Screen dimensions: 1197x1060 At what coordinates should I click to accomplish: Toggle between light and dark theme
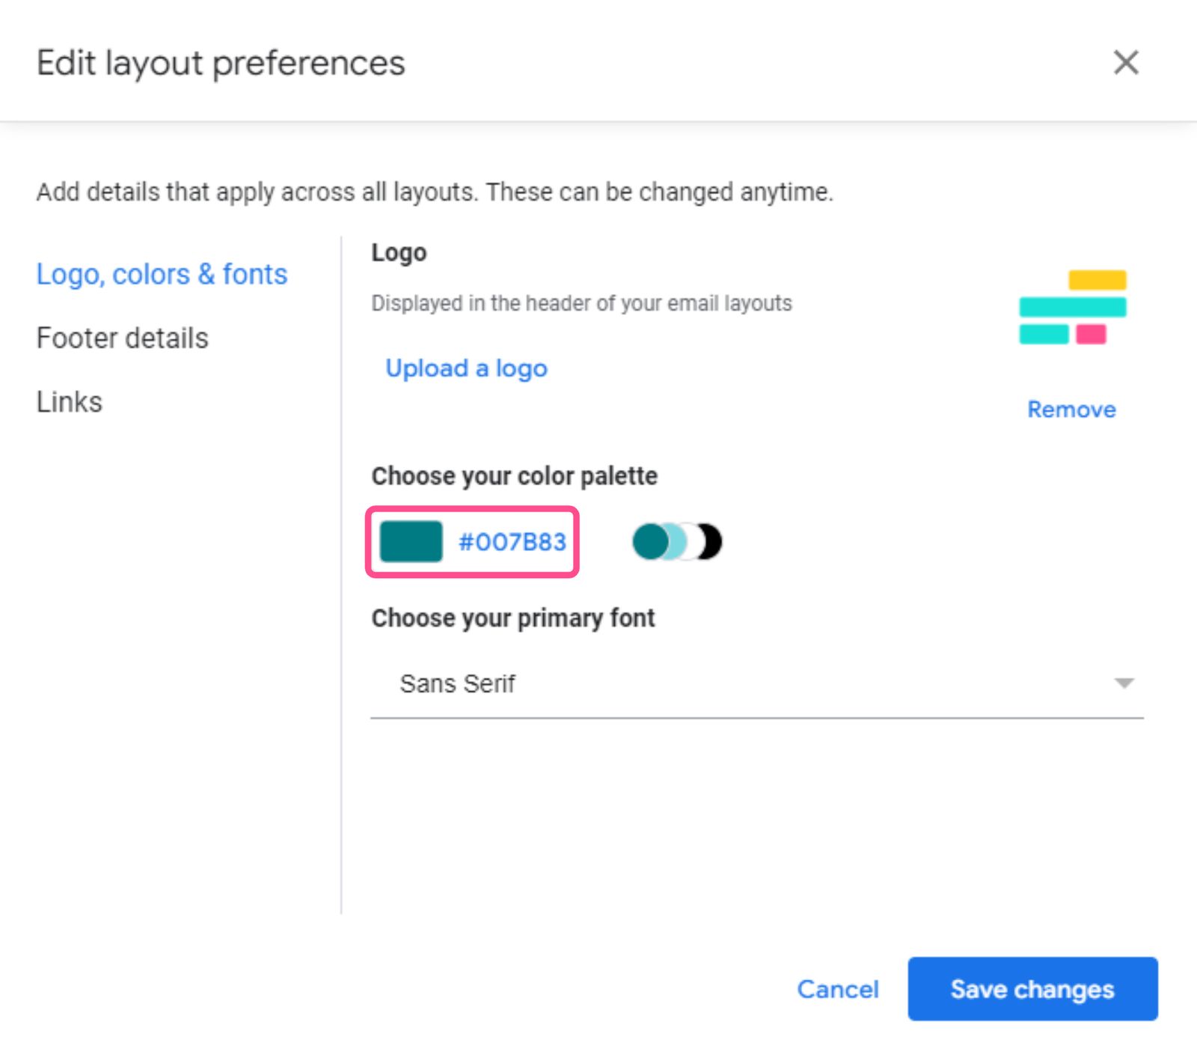point(673,540)
